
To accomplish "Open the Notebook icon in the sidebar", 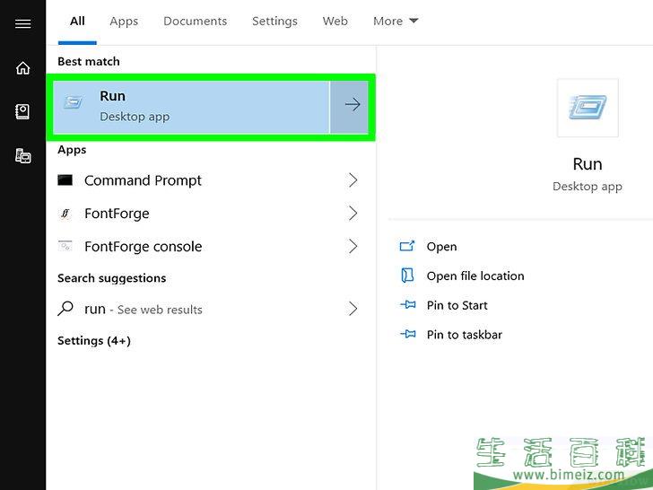I will pyautogui.click(x=22, y=111).
